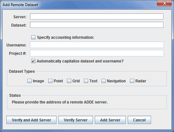Screen dimensions: 174x132
Task: Click the Server input field
Action: pos(97,17)
